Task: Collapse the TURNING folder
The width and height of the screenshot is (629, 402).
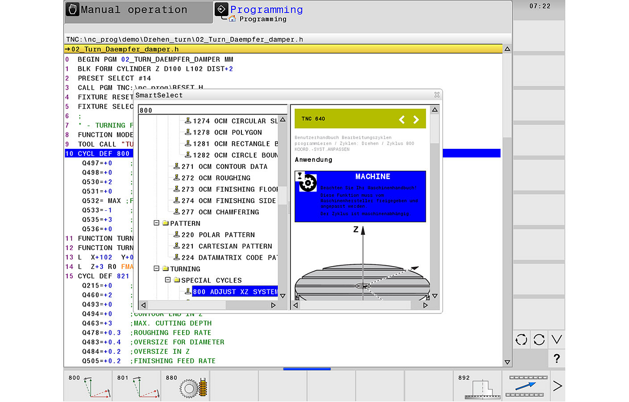Action: click(x=156, y=269)
